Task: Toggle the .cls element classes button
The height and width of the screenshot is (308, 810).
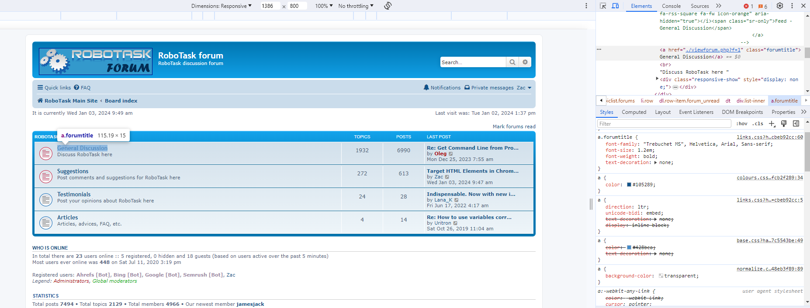Action: click(758, 124)
